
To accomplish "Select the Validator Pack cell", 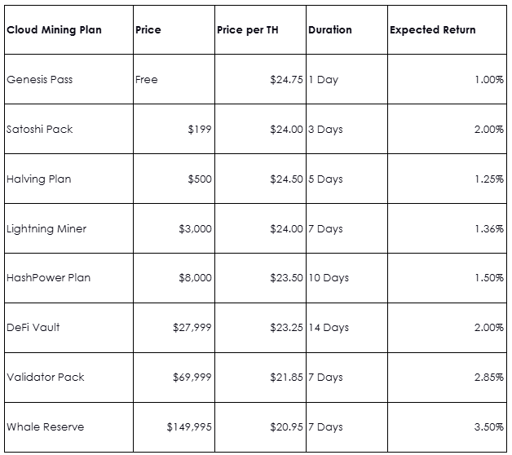I will (46, 378).
